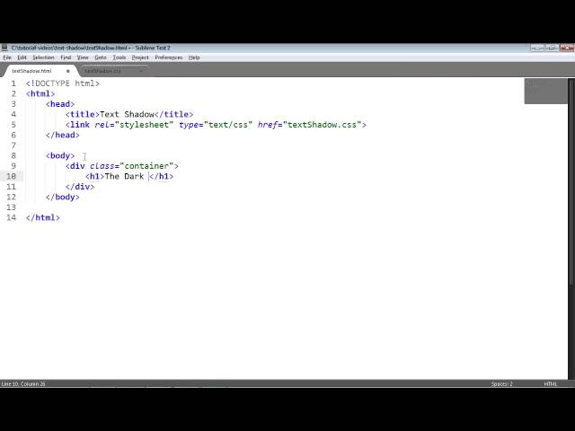Close the textShadow.css tab
This screenshot has height=431, width=575.
141,71
